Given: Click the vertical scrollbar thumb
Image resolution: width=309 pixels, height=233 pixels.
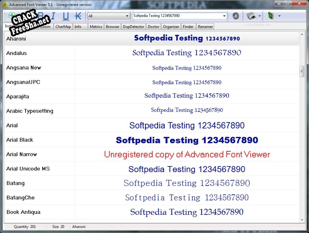Looking at the screenshot, I should 302,71.
